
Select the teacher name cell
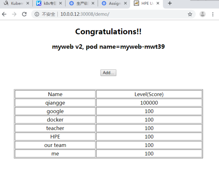click(x=55, y=128)
